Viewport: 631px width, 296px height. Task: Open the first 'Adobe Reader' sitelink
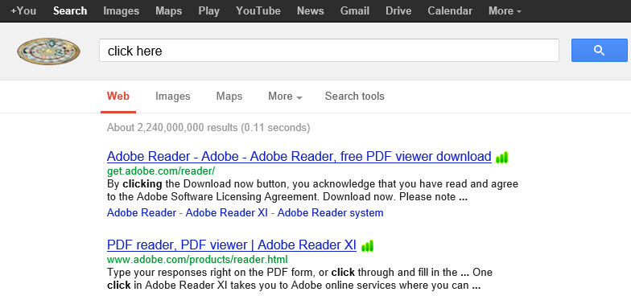pos(142,212)
